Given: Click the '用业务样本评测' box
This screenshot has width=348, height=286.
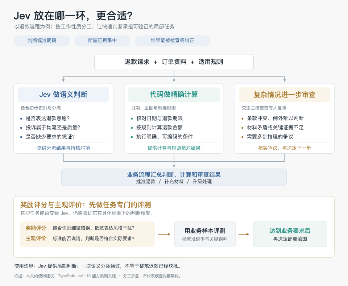Looking at the screenshot, I should coord(205,234).
